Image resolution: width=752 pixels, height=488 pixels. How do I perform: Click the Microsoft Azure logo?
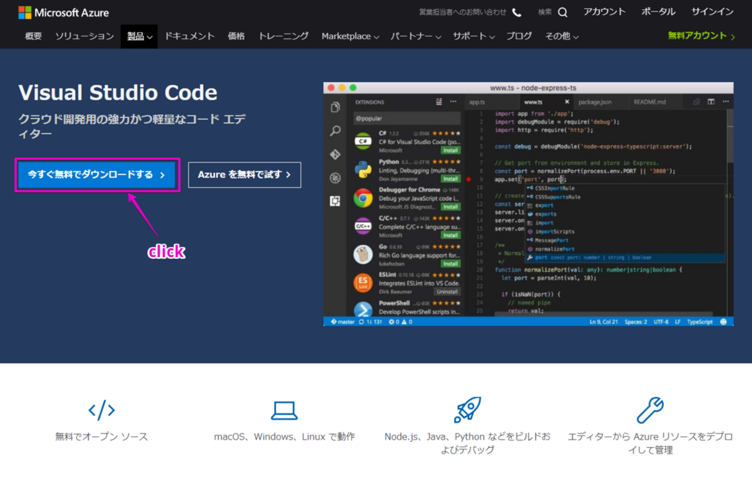tap(64, 12)
